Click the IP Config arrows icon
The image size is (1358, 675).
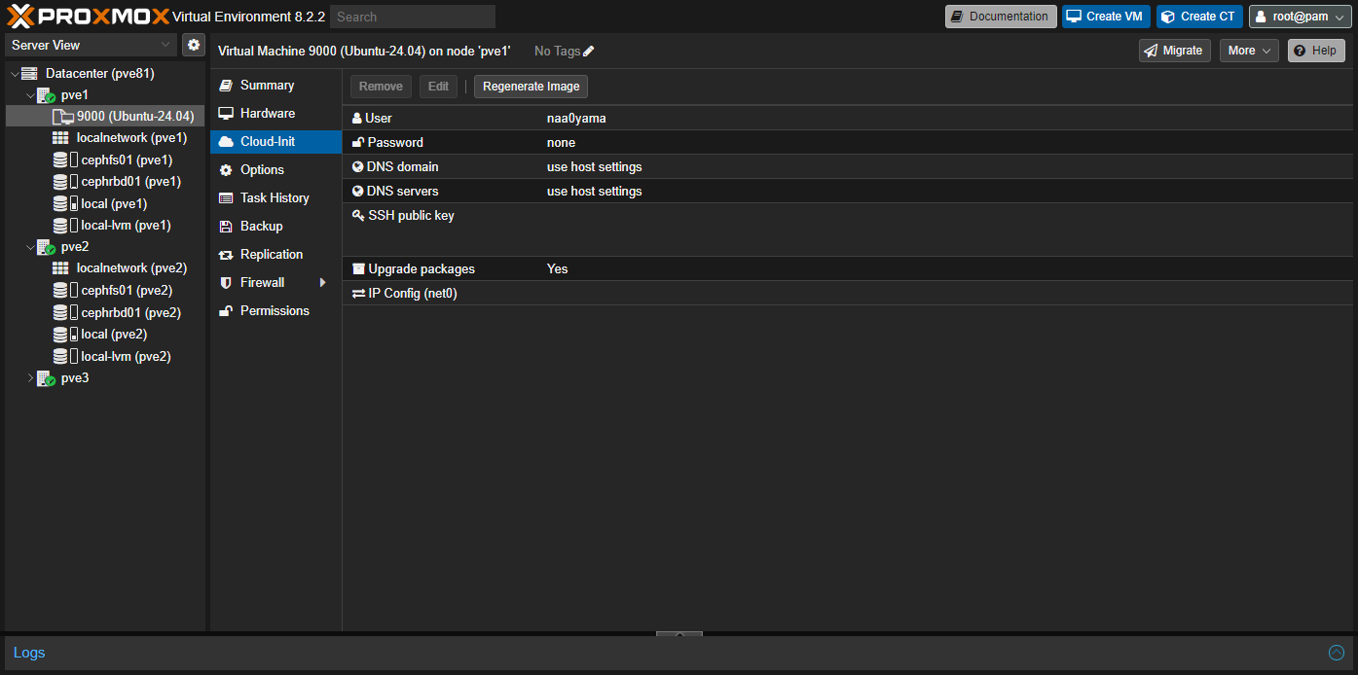click(358, 293)
